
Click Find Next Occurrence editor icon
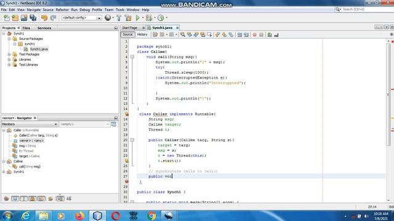pyautogui.click(x=196, y=34)
